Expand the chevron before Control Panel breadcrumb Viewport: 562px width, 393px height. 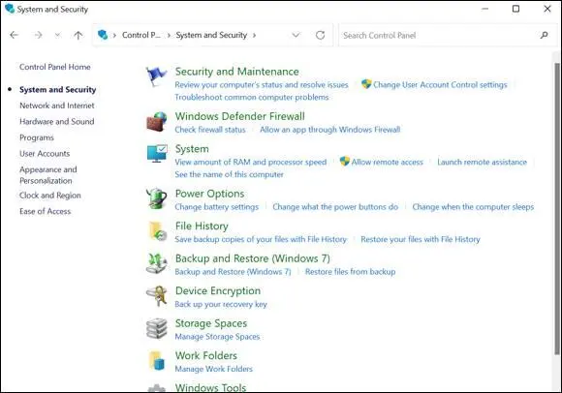114,35
